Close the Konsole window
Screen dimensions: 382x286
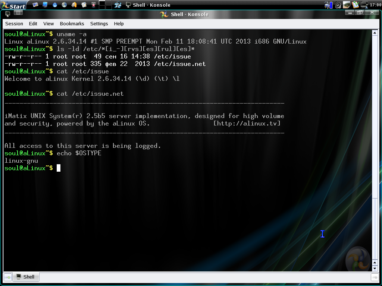(x=372, y=13)
